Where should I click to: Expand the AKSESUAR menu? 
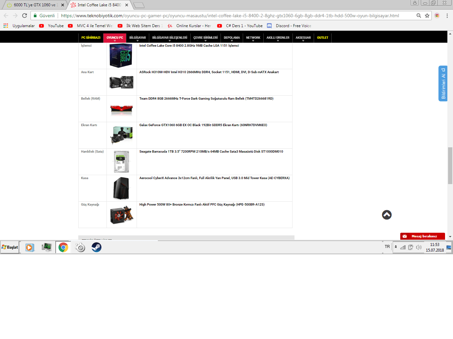[x=303, y=38]
